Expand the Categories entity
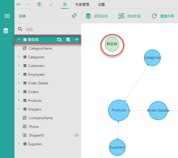178x158 pixels. pos(19,57)
